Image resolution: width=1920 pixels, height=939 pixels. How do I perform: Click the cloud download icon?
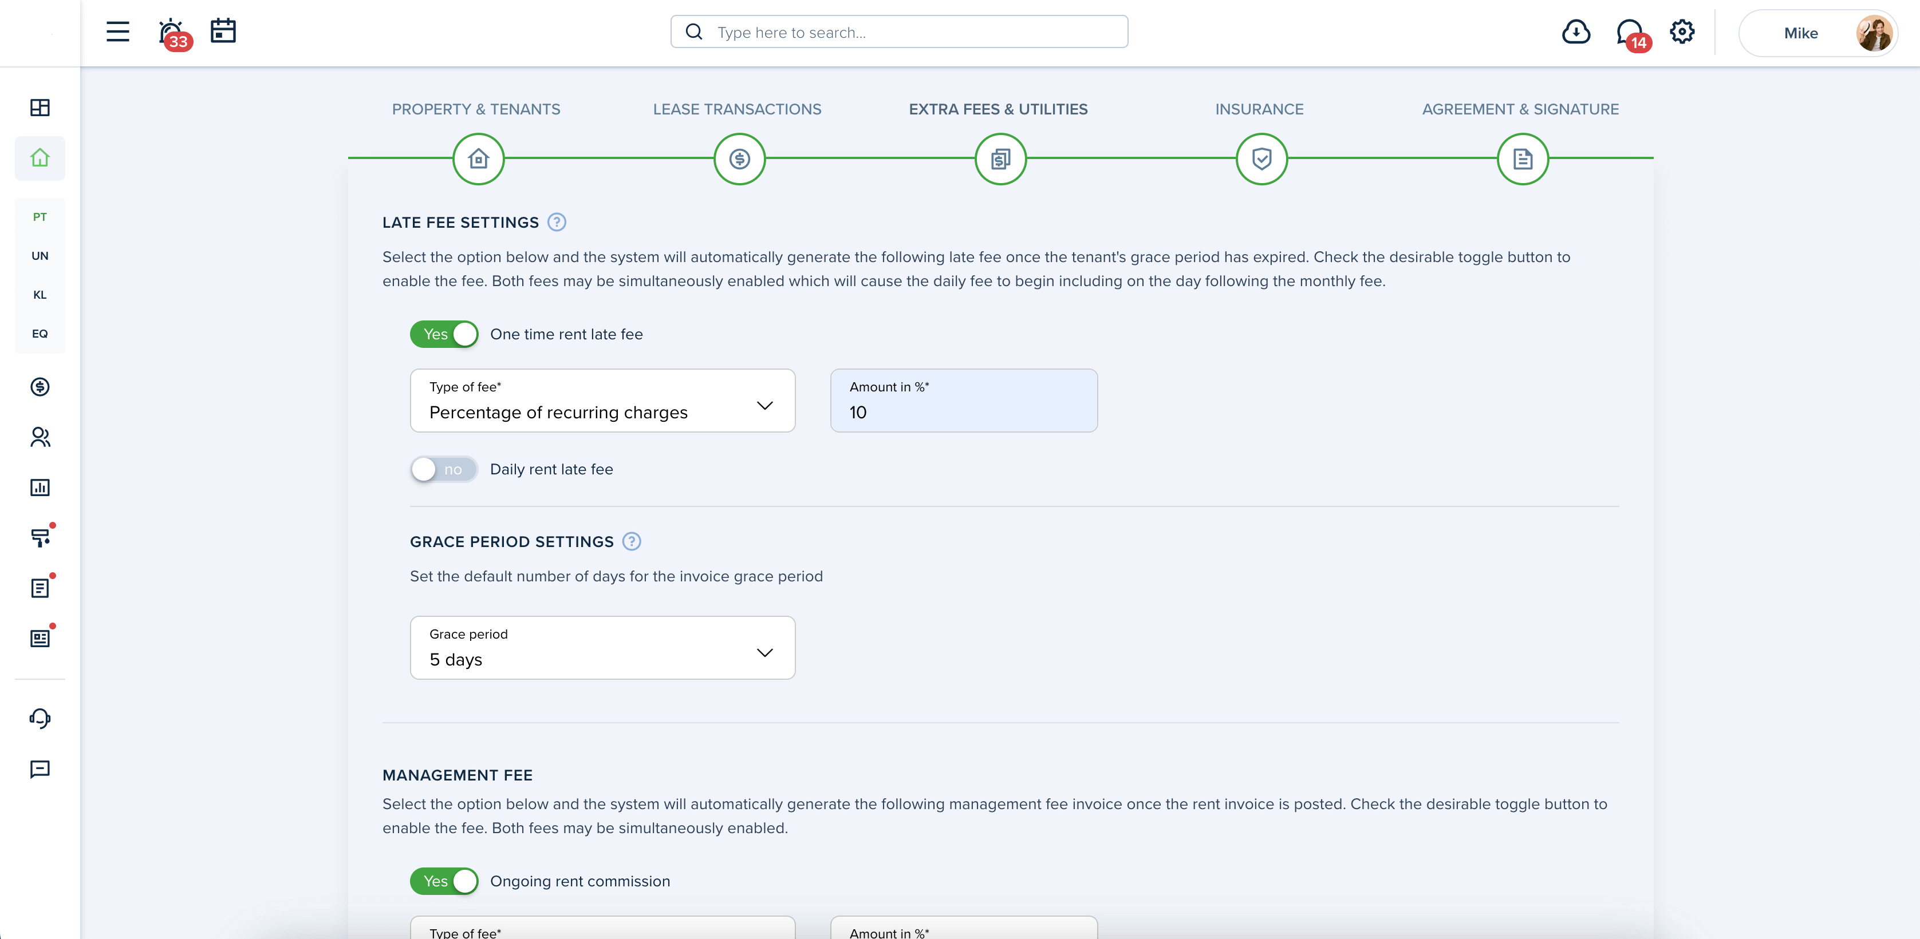tap(1576, 32)
